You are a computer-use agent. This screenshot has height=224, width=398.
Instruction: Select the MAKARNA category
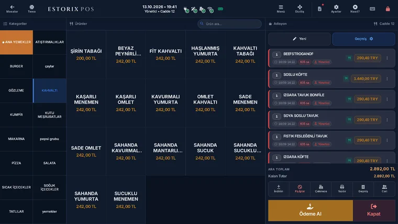[17, 139]
